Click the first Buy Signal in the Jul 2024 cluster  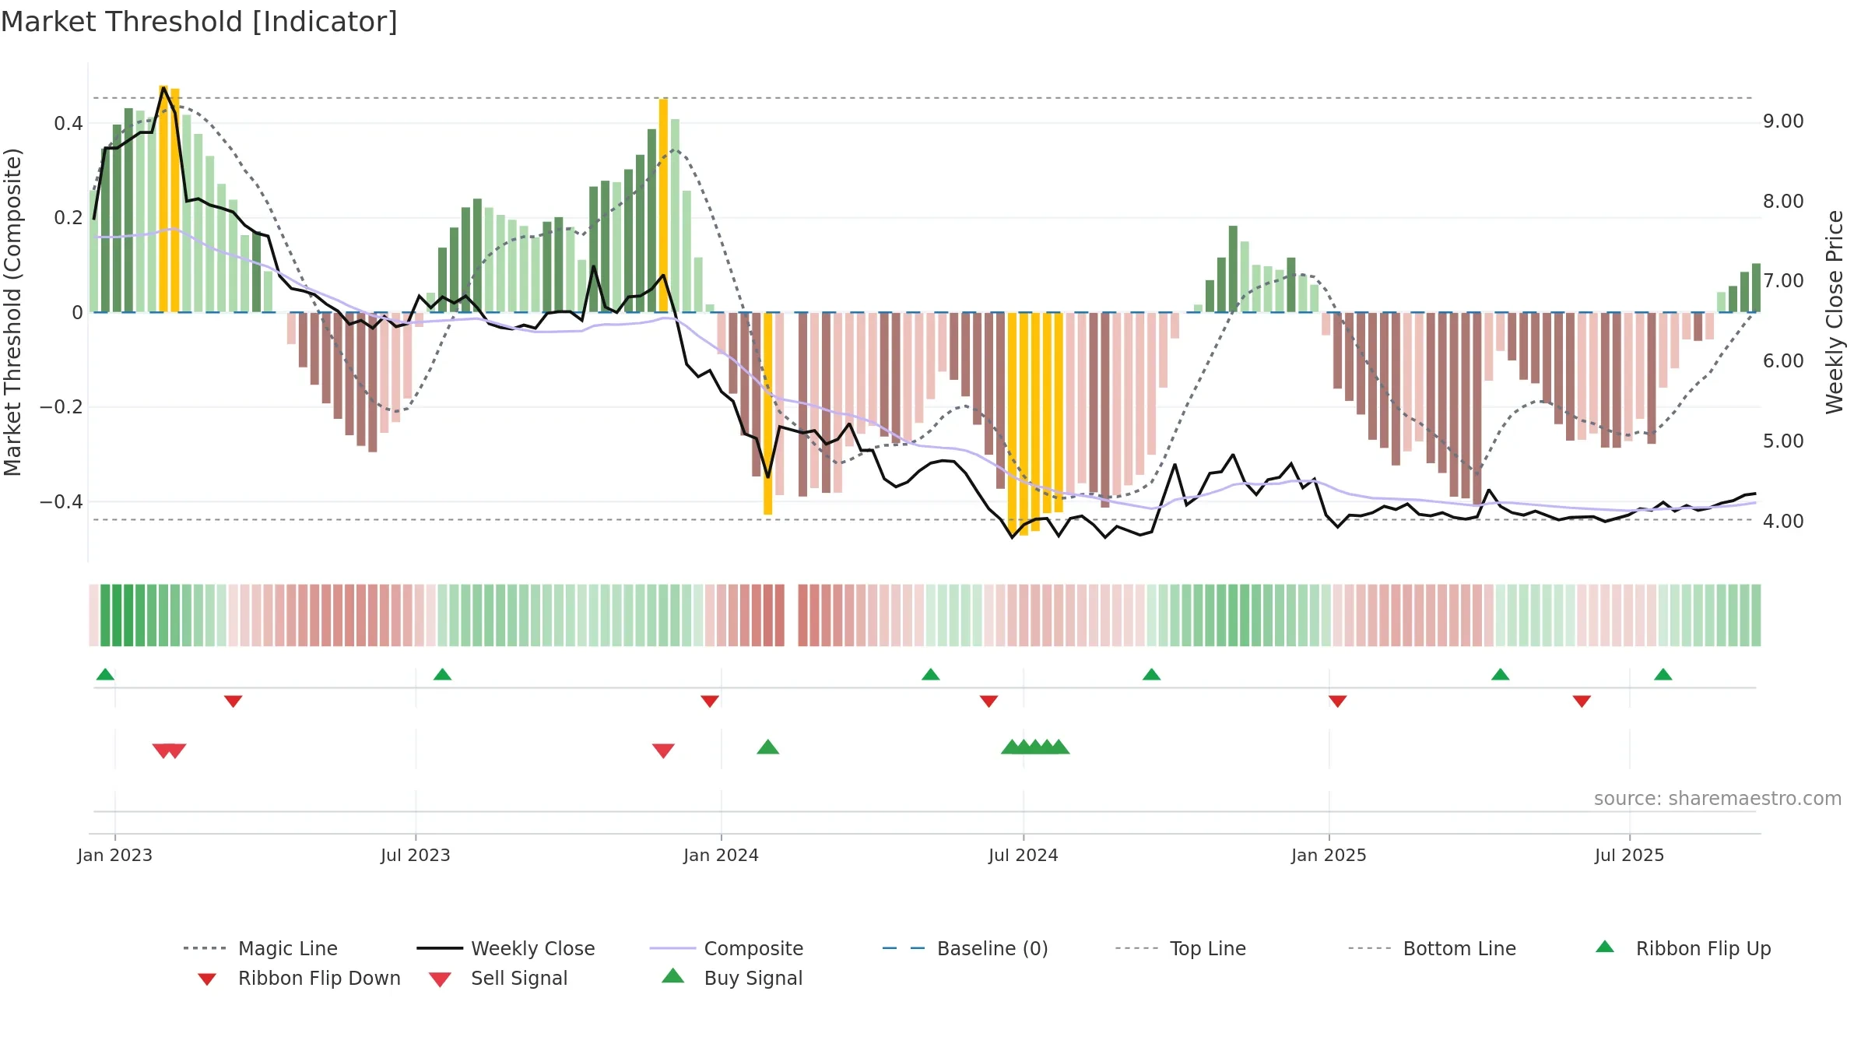(x=1012, y=747)
